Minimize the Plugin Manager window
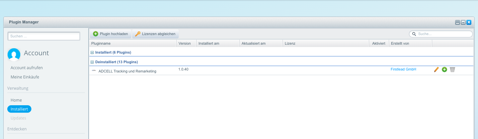The height and width of the screenshot is (139, 478). point(457,22)
